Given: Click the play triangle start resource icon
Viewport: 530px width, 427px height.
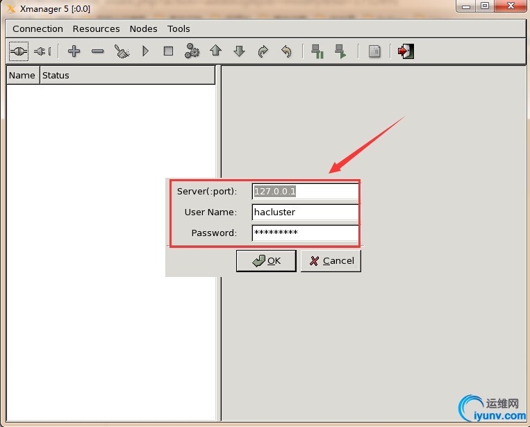Looking at the screenshot, I should (145, 51).
